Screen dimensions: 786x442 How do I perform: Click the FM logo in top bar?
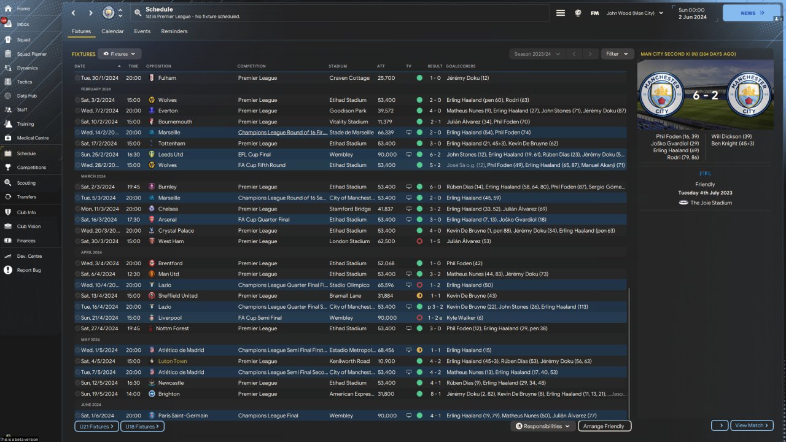point(594,13)
